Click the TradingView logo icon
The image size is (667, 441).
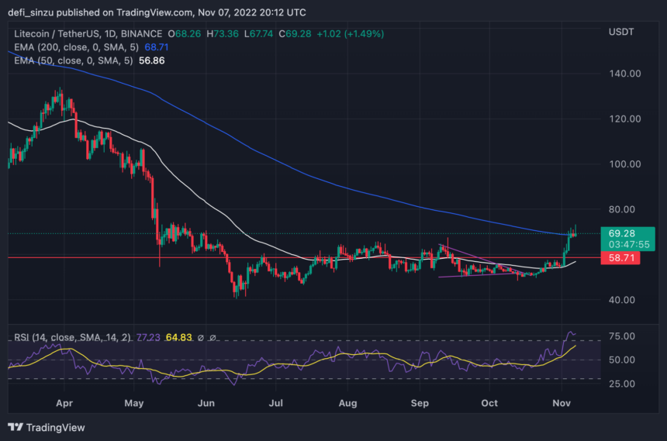(16, 427)
